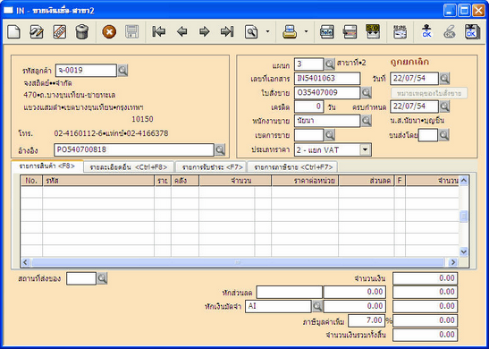
Task: Click the horizontal scrollbar thumb
Action: (238, 262)
